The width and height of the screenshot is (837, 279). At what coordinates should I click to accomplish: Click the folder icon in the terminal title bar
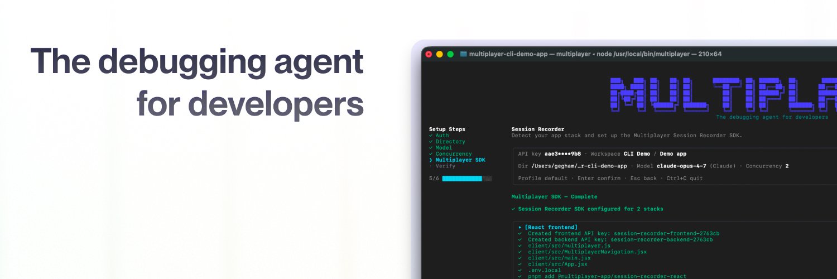(x=463, y=54)
